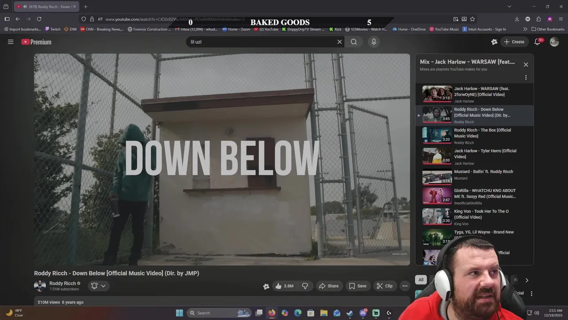The width and height of the screenshot is (568, 320).
Task: Like the video with 3.8M likes
Action: tap(284, 286)
